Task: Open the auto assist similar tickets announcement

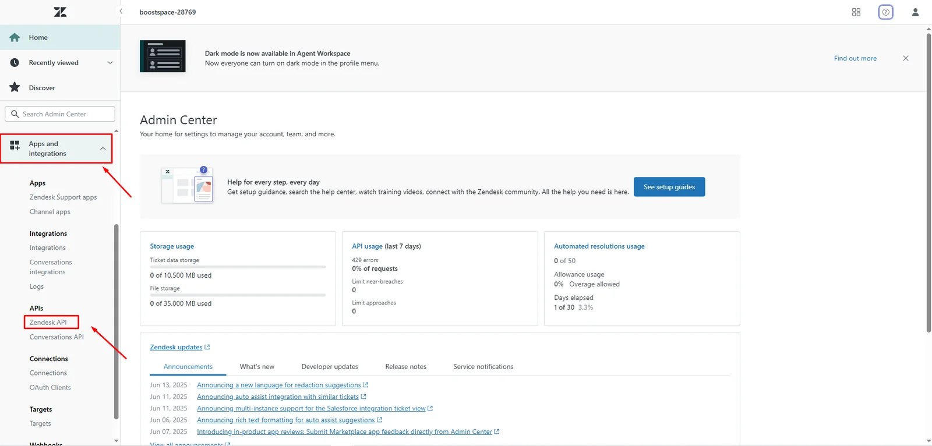Action: click(x=281, y=397)
